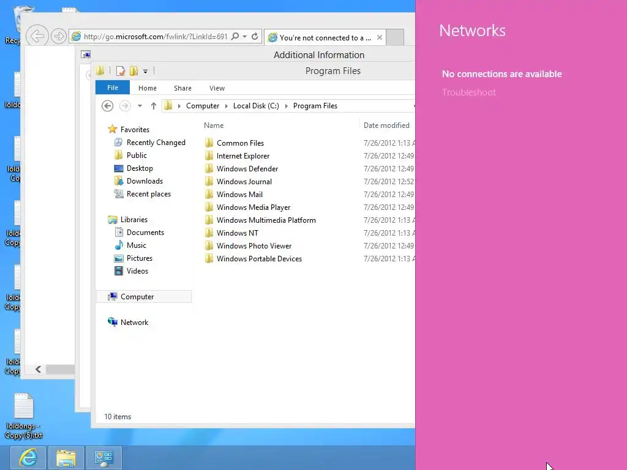627x470 pixels.
Task: Open Recent places in navigation pane
Action: (149, 194)
